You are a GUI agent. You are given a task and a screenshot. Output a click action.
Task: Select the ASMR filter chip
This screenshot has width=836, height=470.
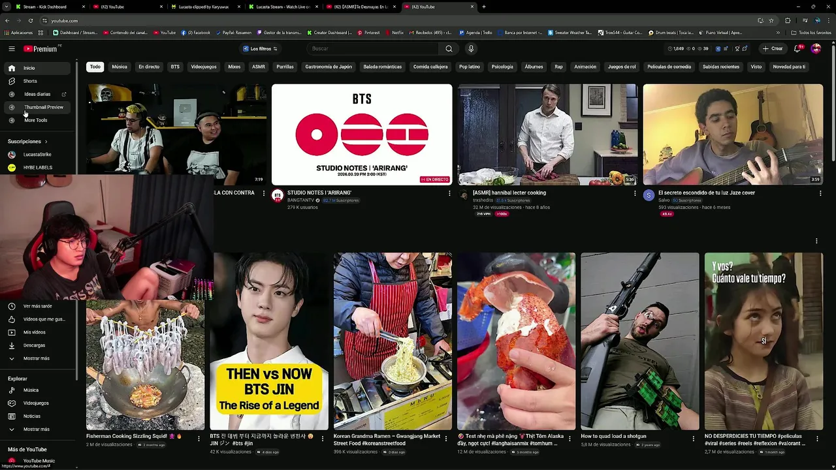click(x=259, y=67)
